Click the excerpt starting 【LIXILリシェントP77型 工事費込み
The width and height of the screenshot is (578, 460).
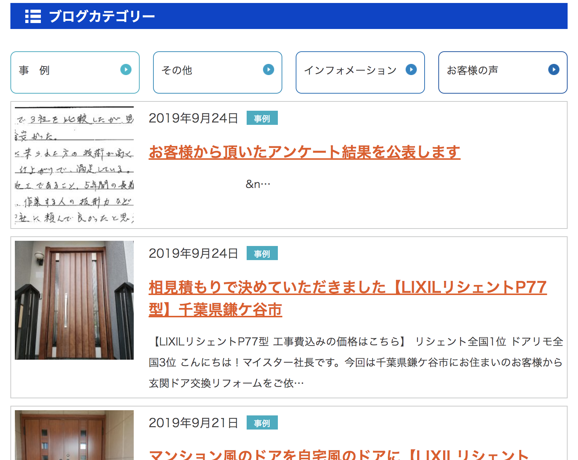point(356,362)
